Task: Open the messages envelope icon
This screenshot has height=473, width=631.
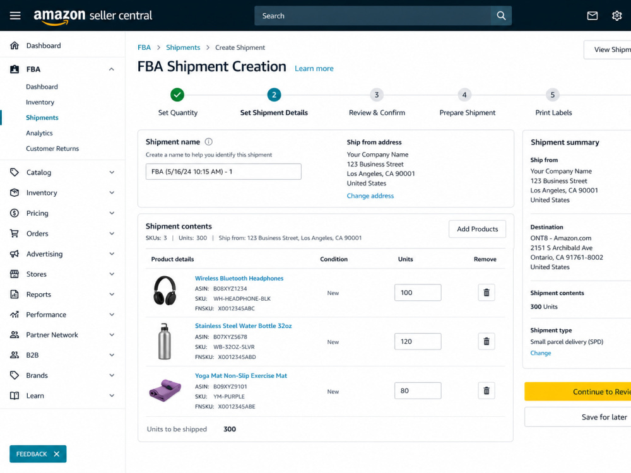Action: (592, 16)
